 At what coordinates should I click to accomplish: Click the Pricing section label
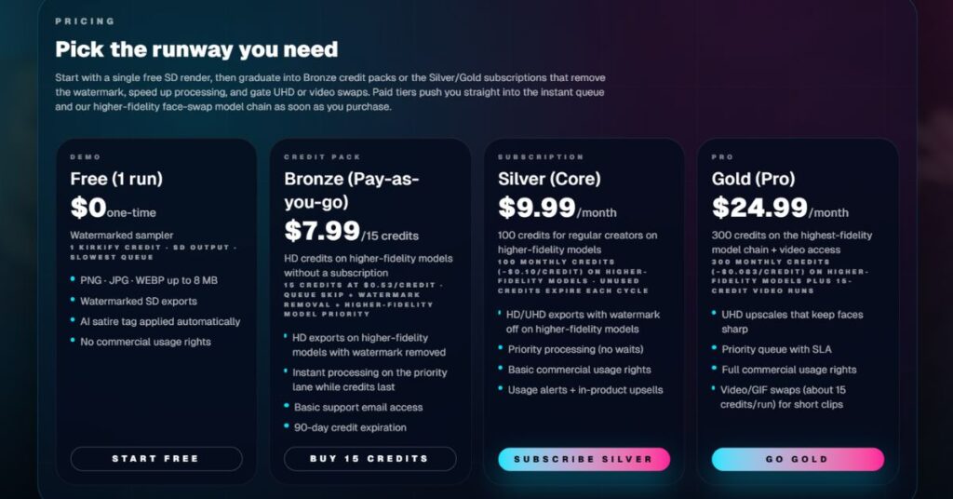point(85,20)
